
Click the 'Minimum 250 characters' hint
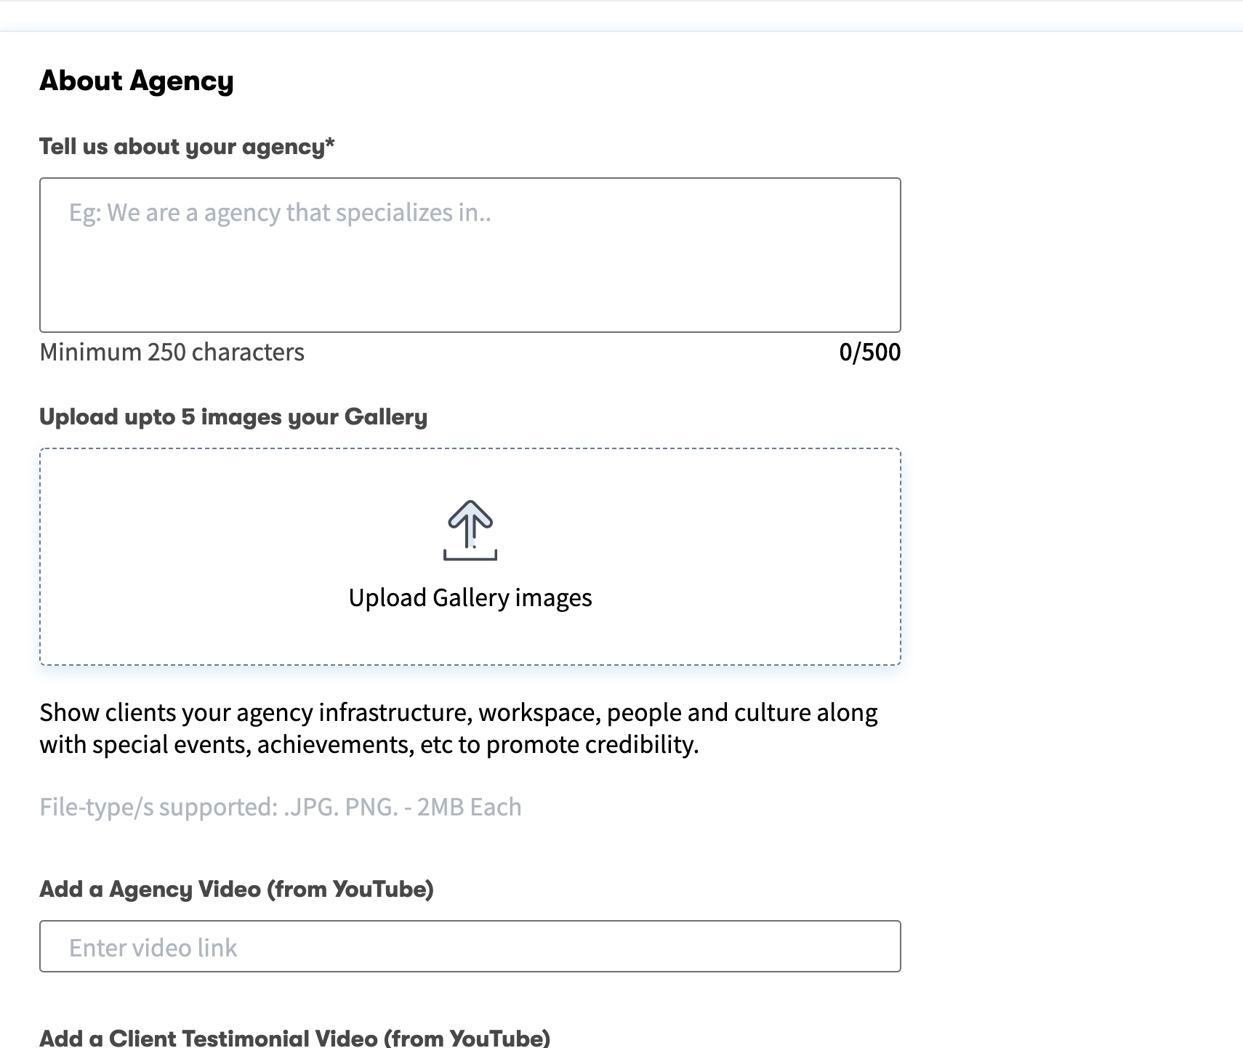point(172,352)
